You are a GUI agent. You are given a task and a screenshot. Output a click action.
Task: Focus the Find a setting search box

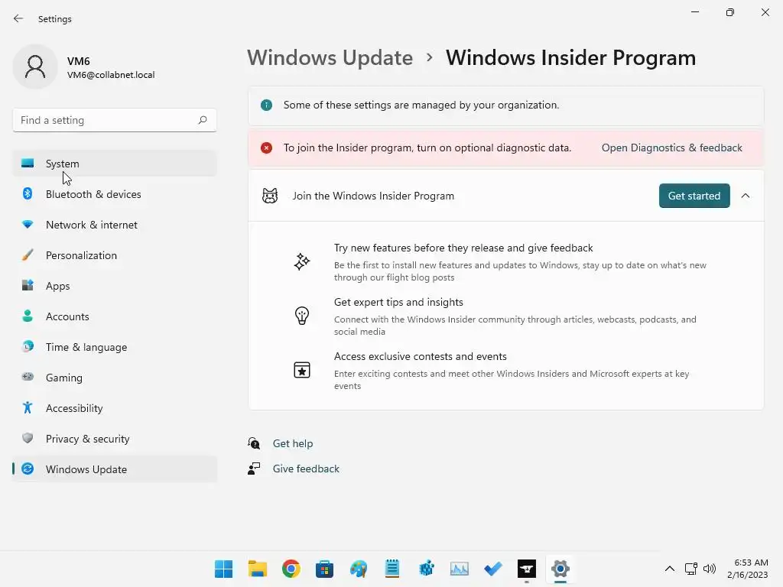[115, 120]
